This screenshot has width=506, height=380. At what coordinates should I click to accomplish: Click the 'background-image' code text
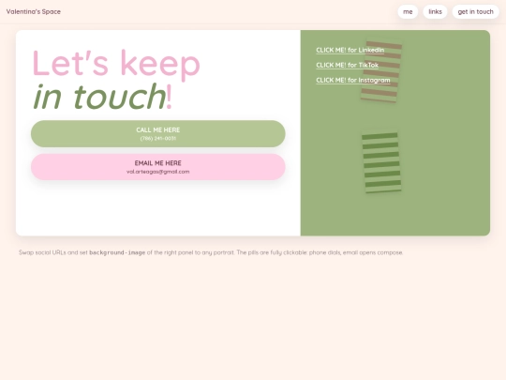[117, 252]
